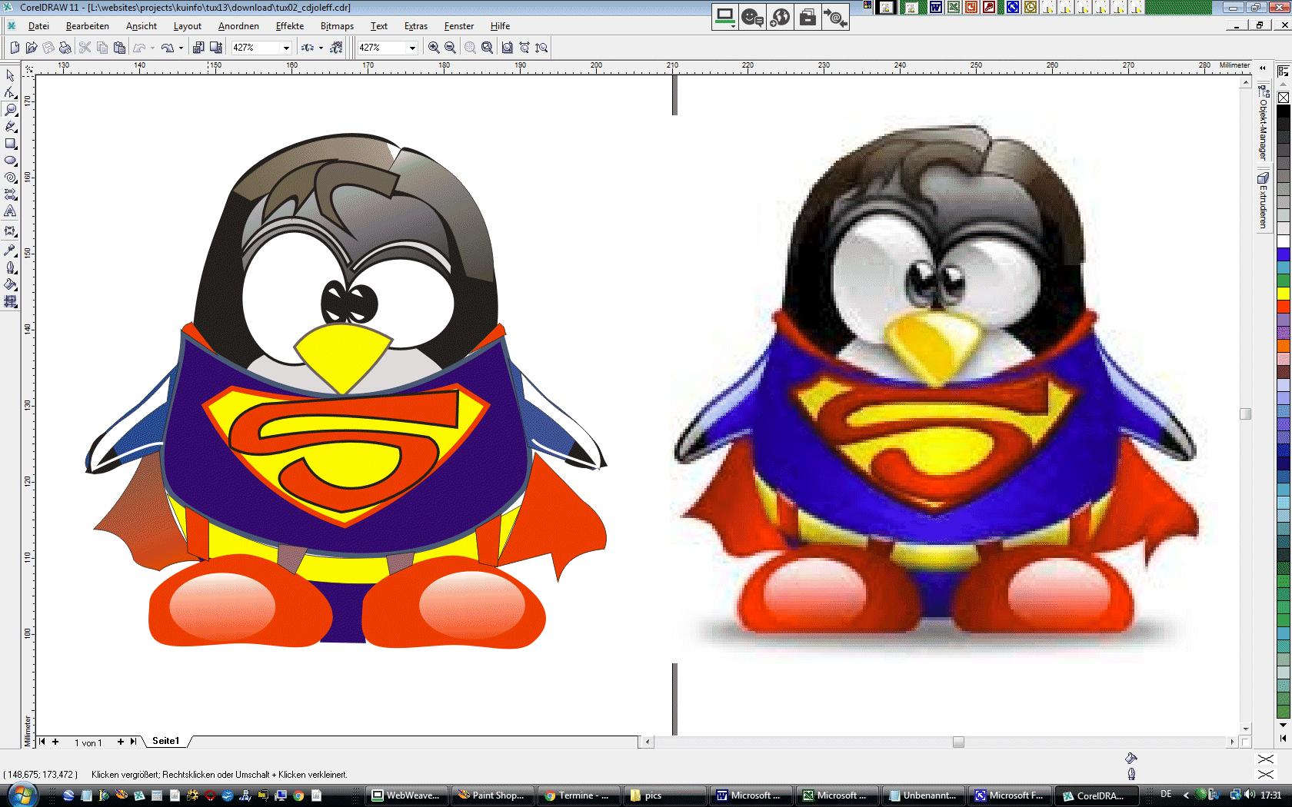Open zoom toolbar 427% dropdown arrow
This screenshot has height=807, width=1292.
pos(412,48)
